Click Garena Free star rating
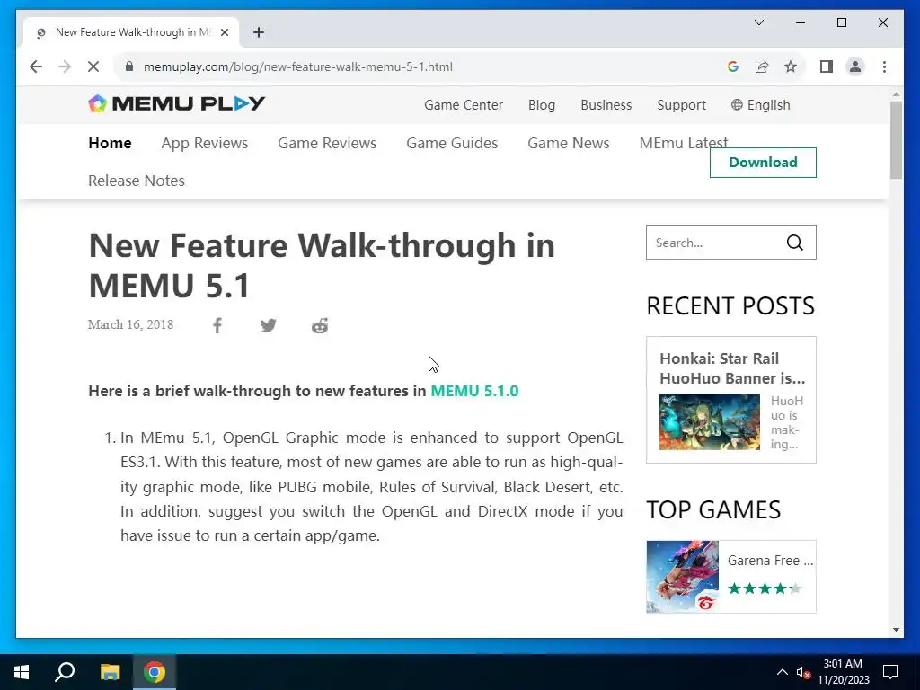Viewport: 920px width, 690px height. coord(765,588)
